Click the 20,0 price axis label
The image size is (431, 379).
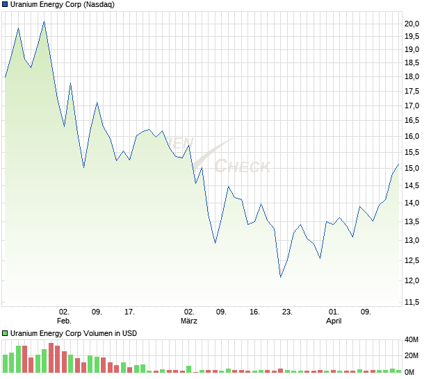coord(412,24)
